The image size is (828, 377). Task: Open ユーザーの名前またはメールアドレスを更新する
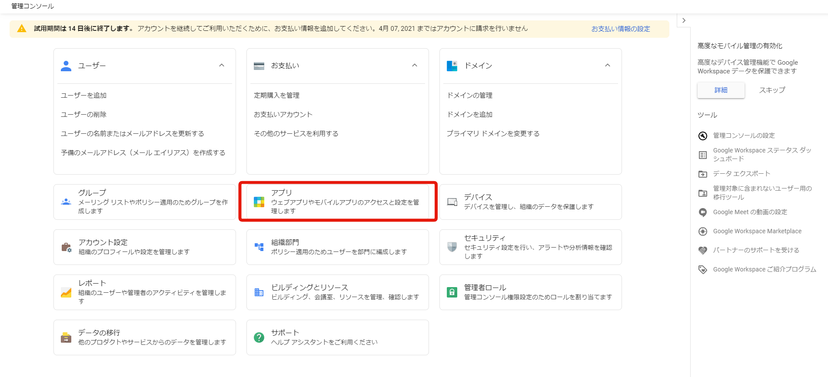coord(133,134)
